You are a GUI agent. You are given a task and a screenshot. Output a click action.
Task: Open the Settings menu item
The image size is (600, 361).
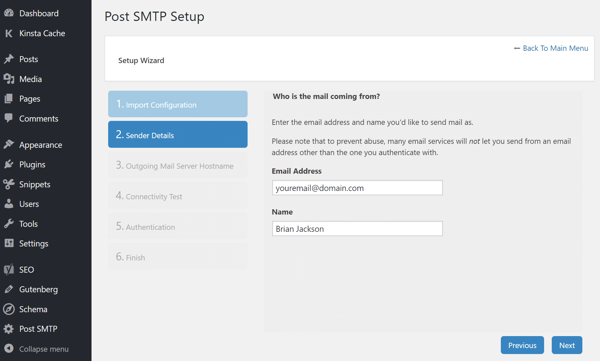click(33, 243)
